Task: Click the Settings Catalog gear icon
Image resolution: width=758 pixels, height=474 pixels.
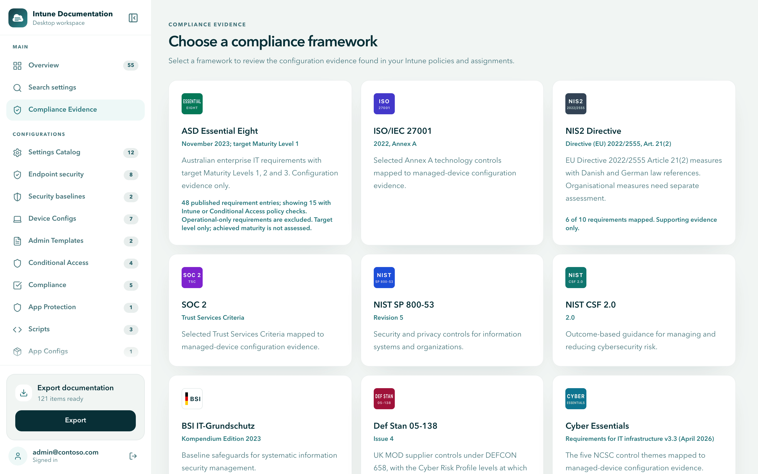Action: coord(17,152)
